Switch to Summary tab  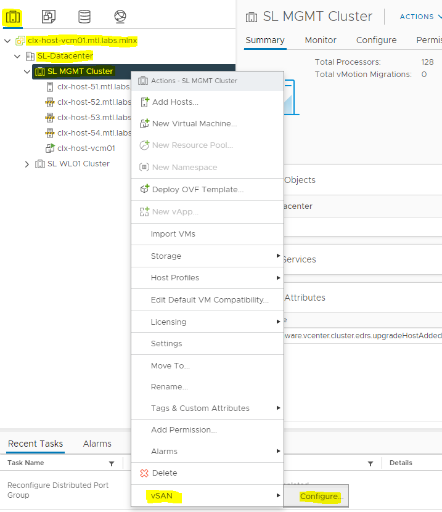pos(265,40)
